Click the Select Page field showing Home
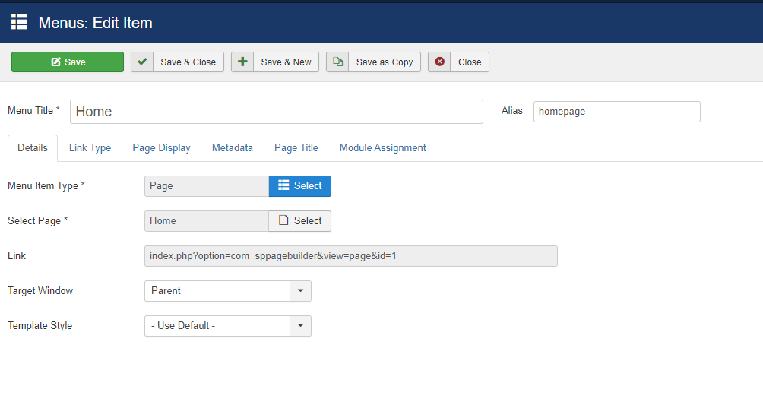 207,221
